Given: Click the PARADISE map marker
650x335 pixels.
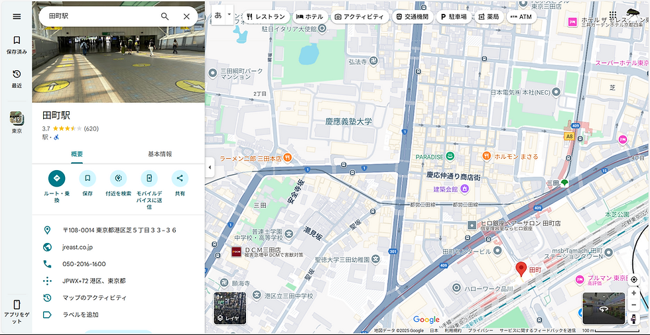Looking at the screenshot, I should 450,156.
